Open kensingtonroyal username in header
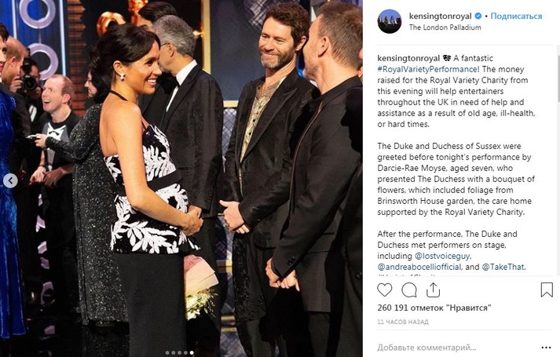Screen dimensions: 560x357 pyautogui.click(x=441, y=16)
